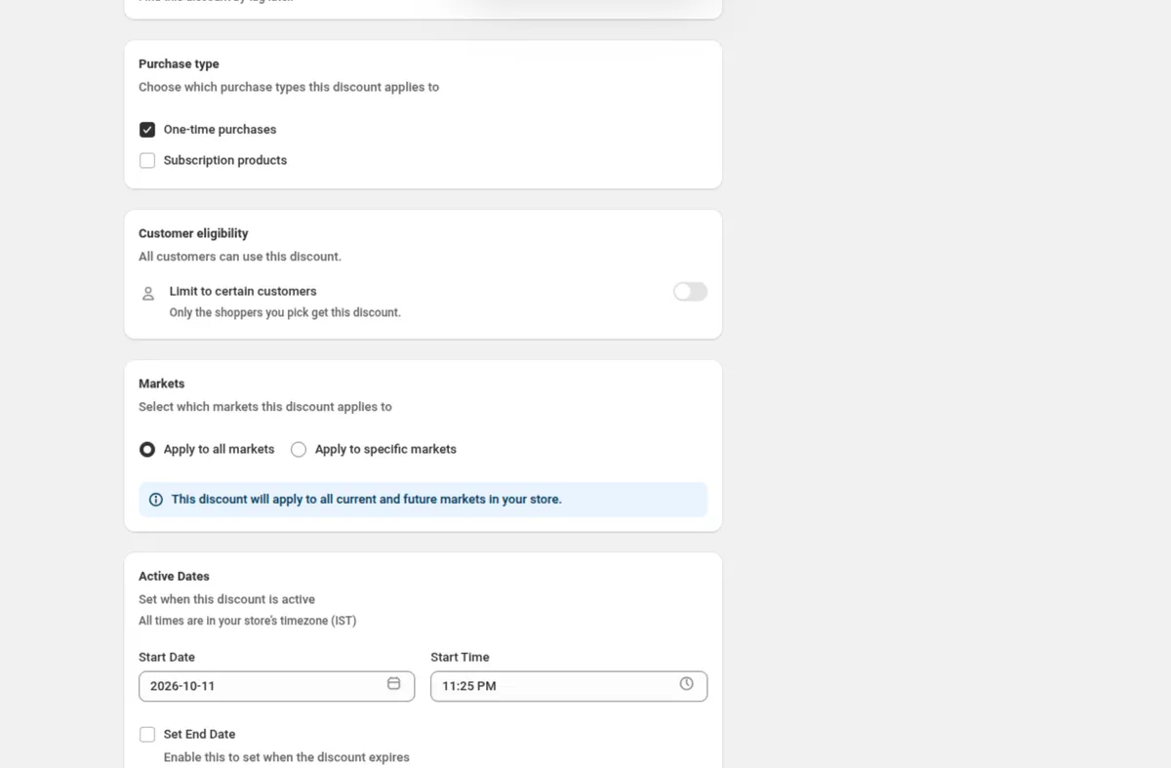The width and height of the screenshot is (1171, 768).
Task: Click the all-markets info banner text
Action: [x=367, y=500]
